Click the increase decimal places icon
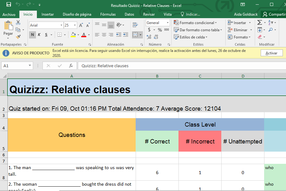This screenshot has width=286, height=191. click(x=149, y=37)
